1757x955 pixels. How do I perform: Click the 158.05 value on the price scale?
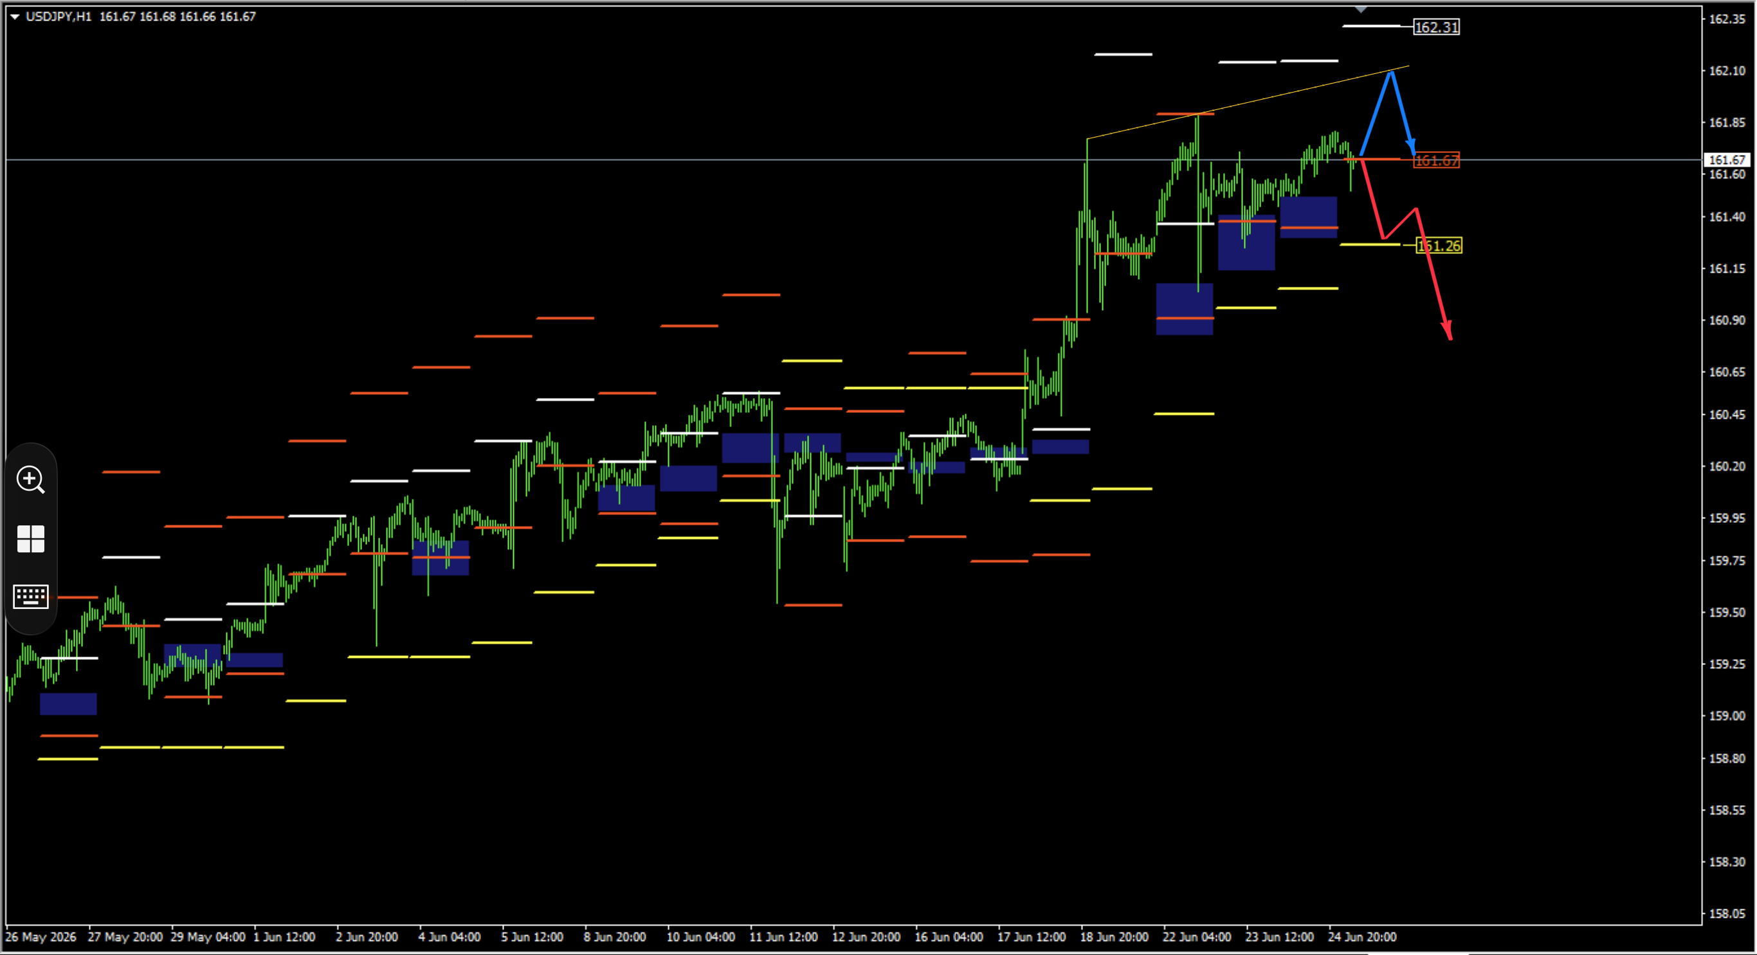tap(1727, 913)
